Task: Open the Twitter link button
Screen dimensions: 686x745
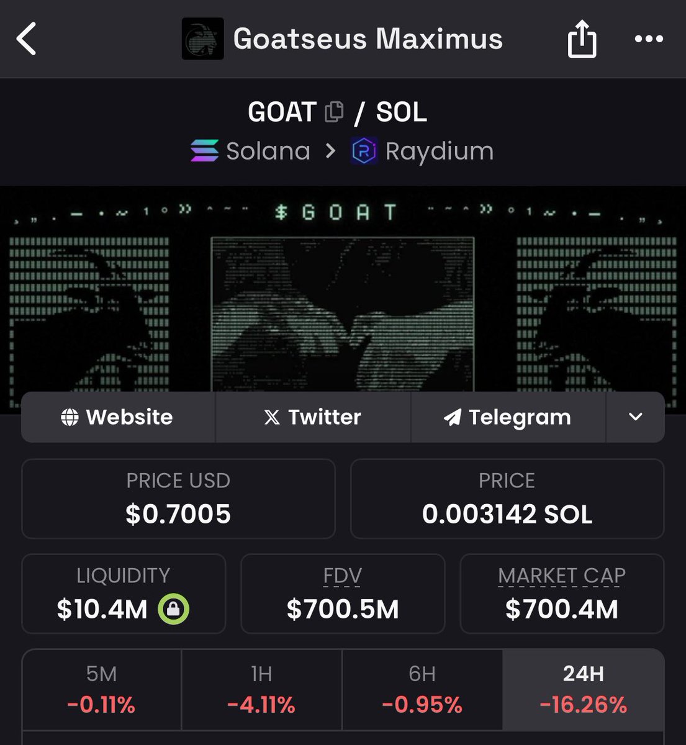Action: [313, 417]
